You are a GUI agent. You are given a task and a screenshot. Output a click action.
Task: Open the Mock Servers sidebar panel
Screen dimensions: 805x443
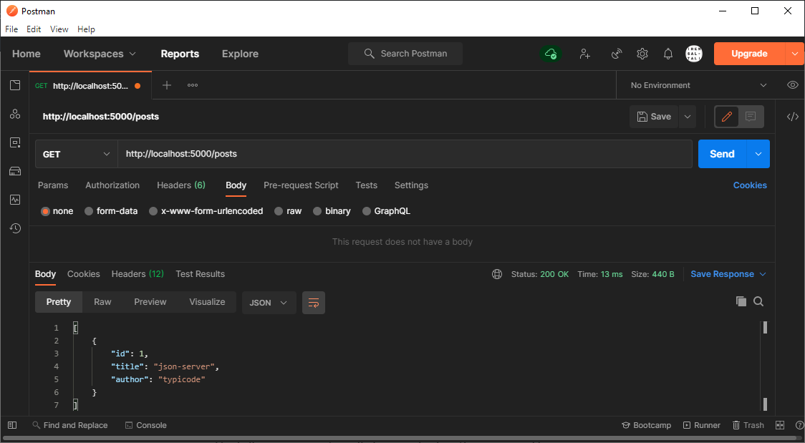[15, 171]
